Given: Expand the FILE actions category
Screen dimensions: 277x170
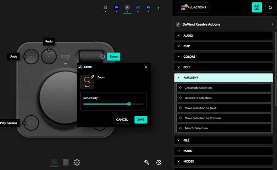Looking at the screenshot, I should tap(223, 140).
